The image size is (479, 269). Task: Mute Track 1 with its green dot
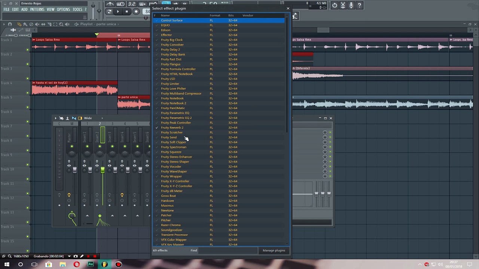pyautogui.click(x=27, y=50)
